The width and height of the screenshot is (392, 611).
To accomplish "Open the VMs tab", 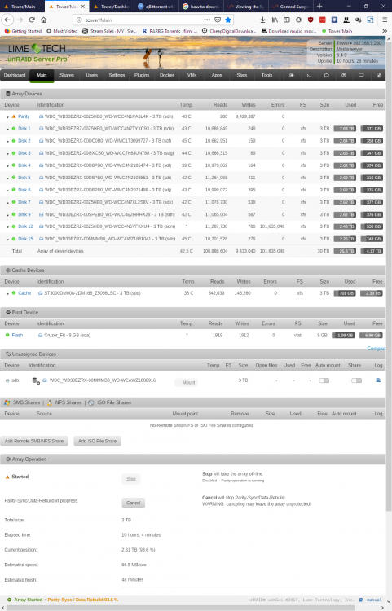I will click(x=192, y=75).
